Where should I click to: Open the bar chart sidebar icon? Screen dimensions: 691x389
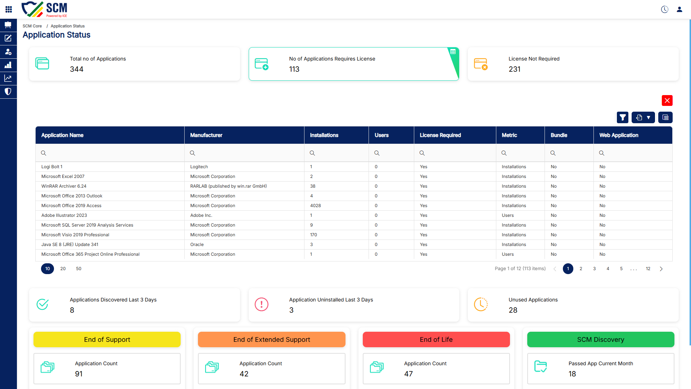8,65
